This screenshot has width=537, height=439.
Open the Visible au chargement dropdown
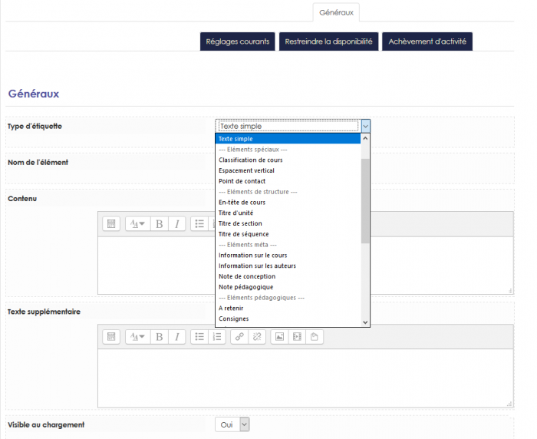(x=232, y=424)
